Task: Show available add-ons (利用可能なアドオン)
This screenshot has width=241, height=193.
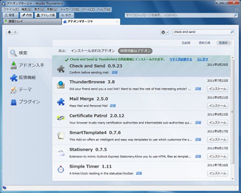Action: [135, 51]
